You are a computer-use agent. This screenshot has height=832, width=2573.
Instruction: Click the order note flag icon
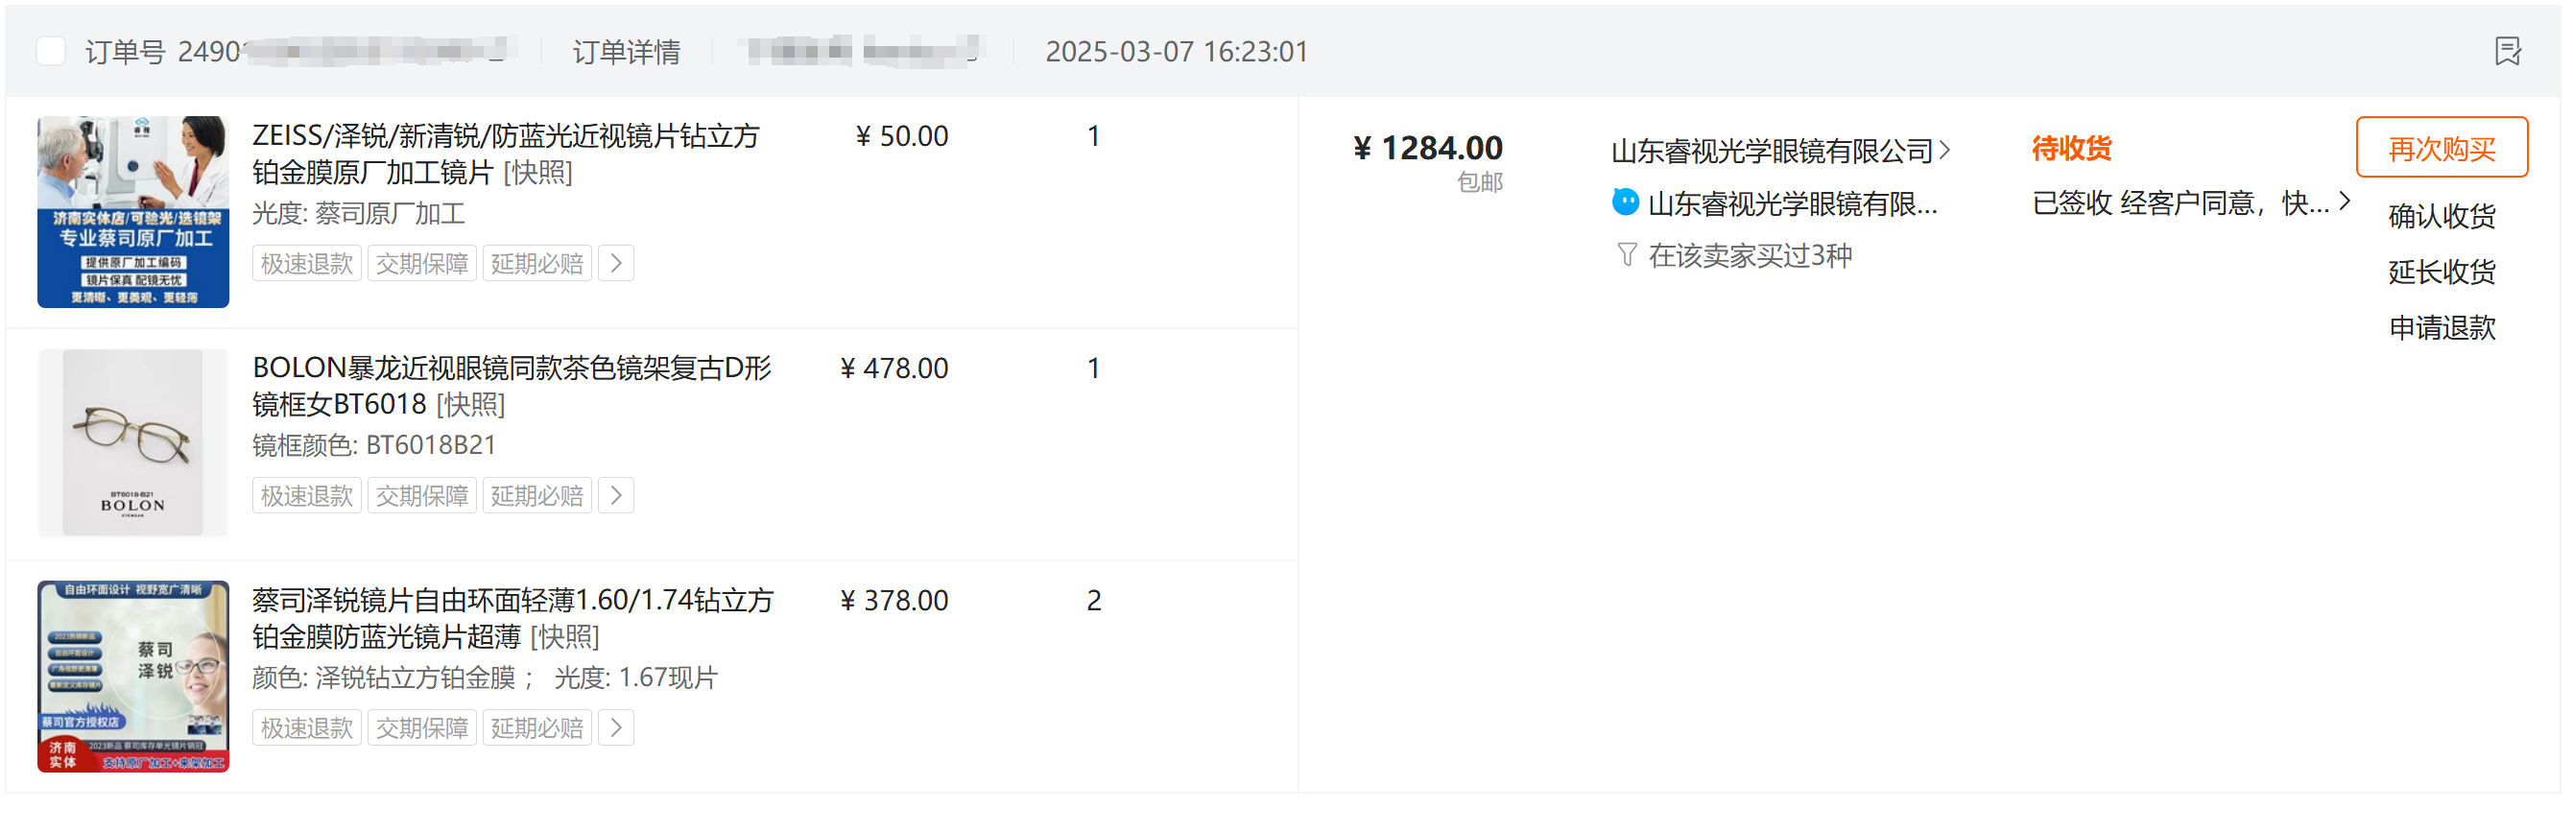tap(2506, 51)
